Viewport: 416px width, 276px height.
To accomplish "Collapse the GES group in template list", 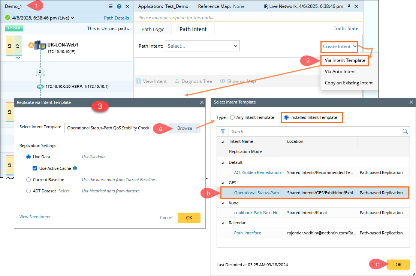I will pyautogui.click(x=223, y=183).
